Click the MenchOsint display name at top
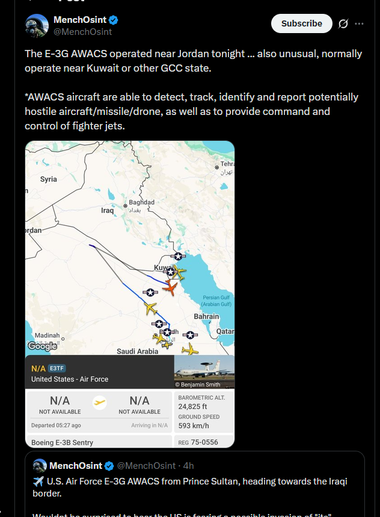Viewport: 380px width, 517px height. (x=80, y=20)
